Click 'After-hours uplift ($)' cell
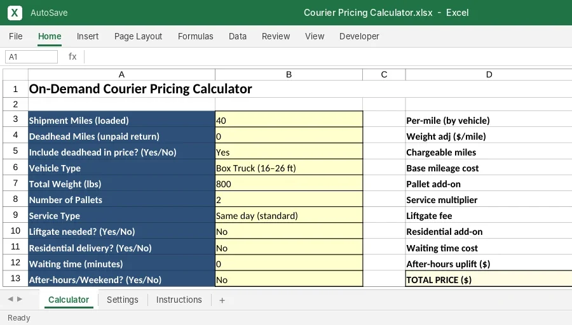 point(489,263)
